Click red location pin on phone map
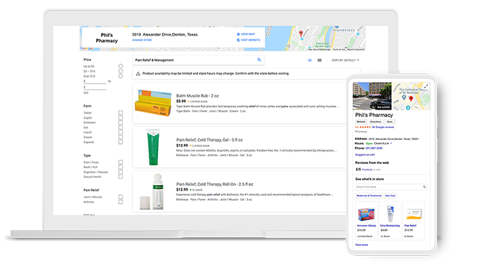Screen dimensions: 481x279 coord(411,98)
